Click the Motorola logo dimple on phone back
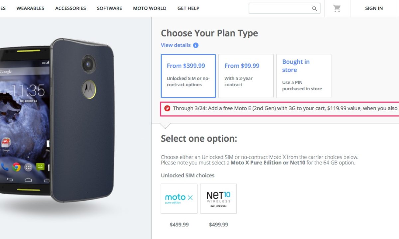399x239 pixels. point(89,90)
